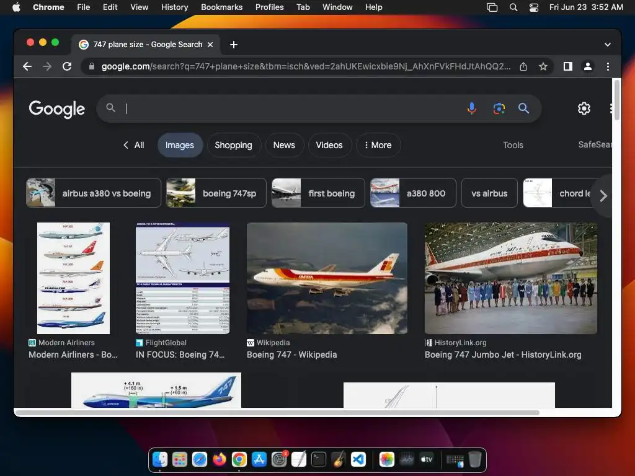Open the Iberia 747 Wikipedia image
635x476 pixels.
[x=327, y=278]
